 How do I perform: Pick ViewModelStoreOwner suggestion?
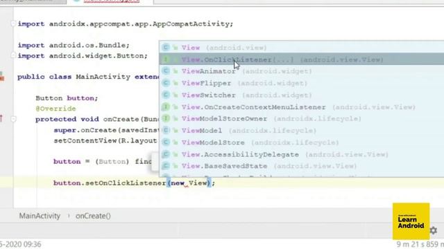301,118
